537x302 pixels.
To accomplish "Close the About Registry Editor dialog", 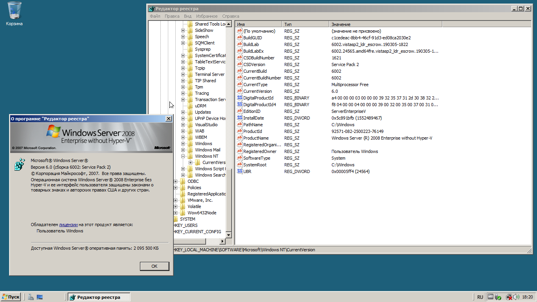I will 169,118.
